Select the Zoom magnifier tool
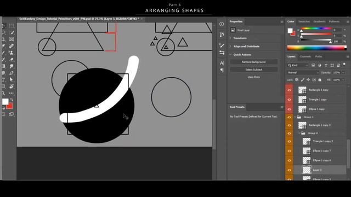This screenshot has height=197, width=351. pos(3,93)
